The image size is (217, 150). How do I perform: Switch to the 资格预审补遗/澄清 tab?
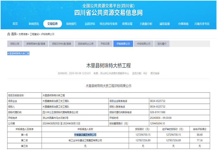point(36,44)
